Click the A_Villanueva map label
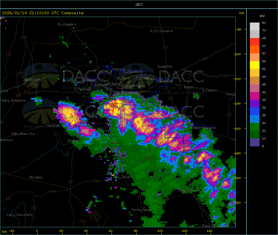 pyautogui.click(x=161, y=31)
